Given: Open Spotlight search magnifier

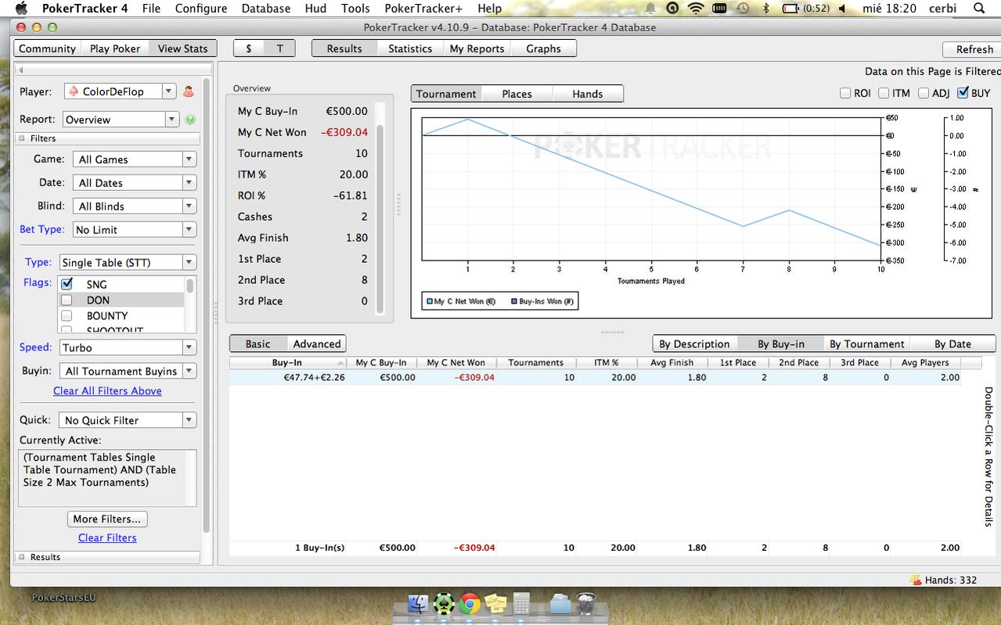Looking at the screenshot, I should point(978,9).
